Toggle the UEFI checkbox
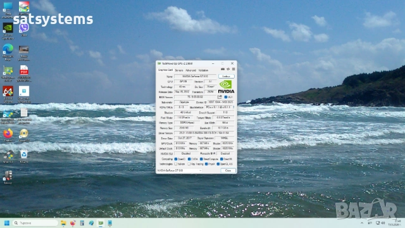 click(226, 97)
